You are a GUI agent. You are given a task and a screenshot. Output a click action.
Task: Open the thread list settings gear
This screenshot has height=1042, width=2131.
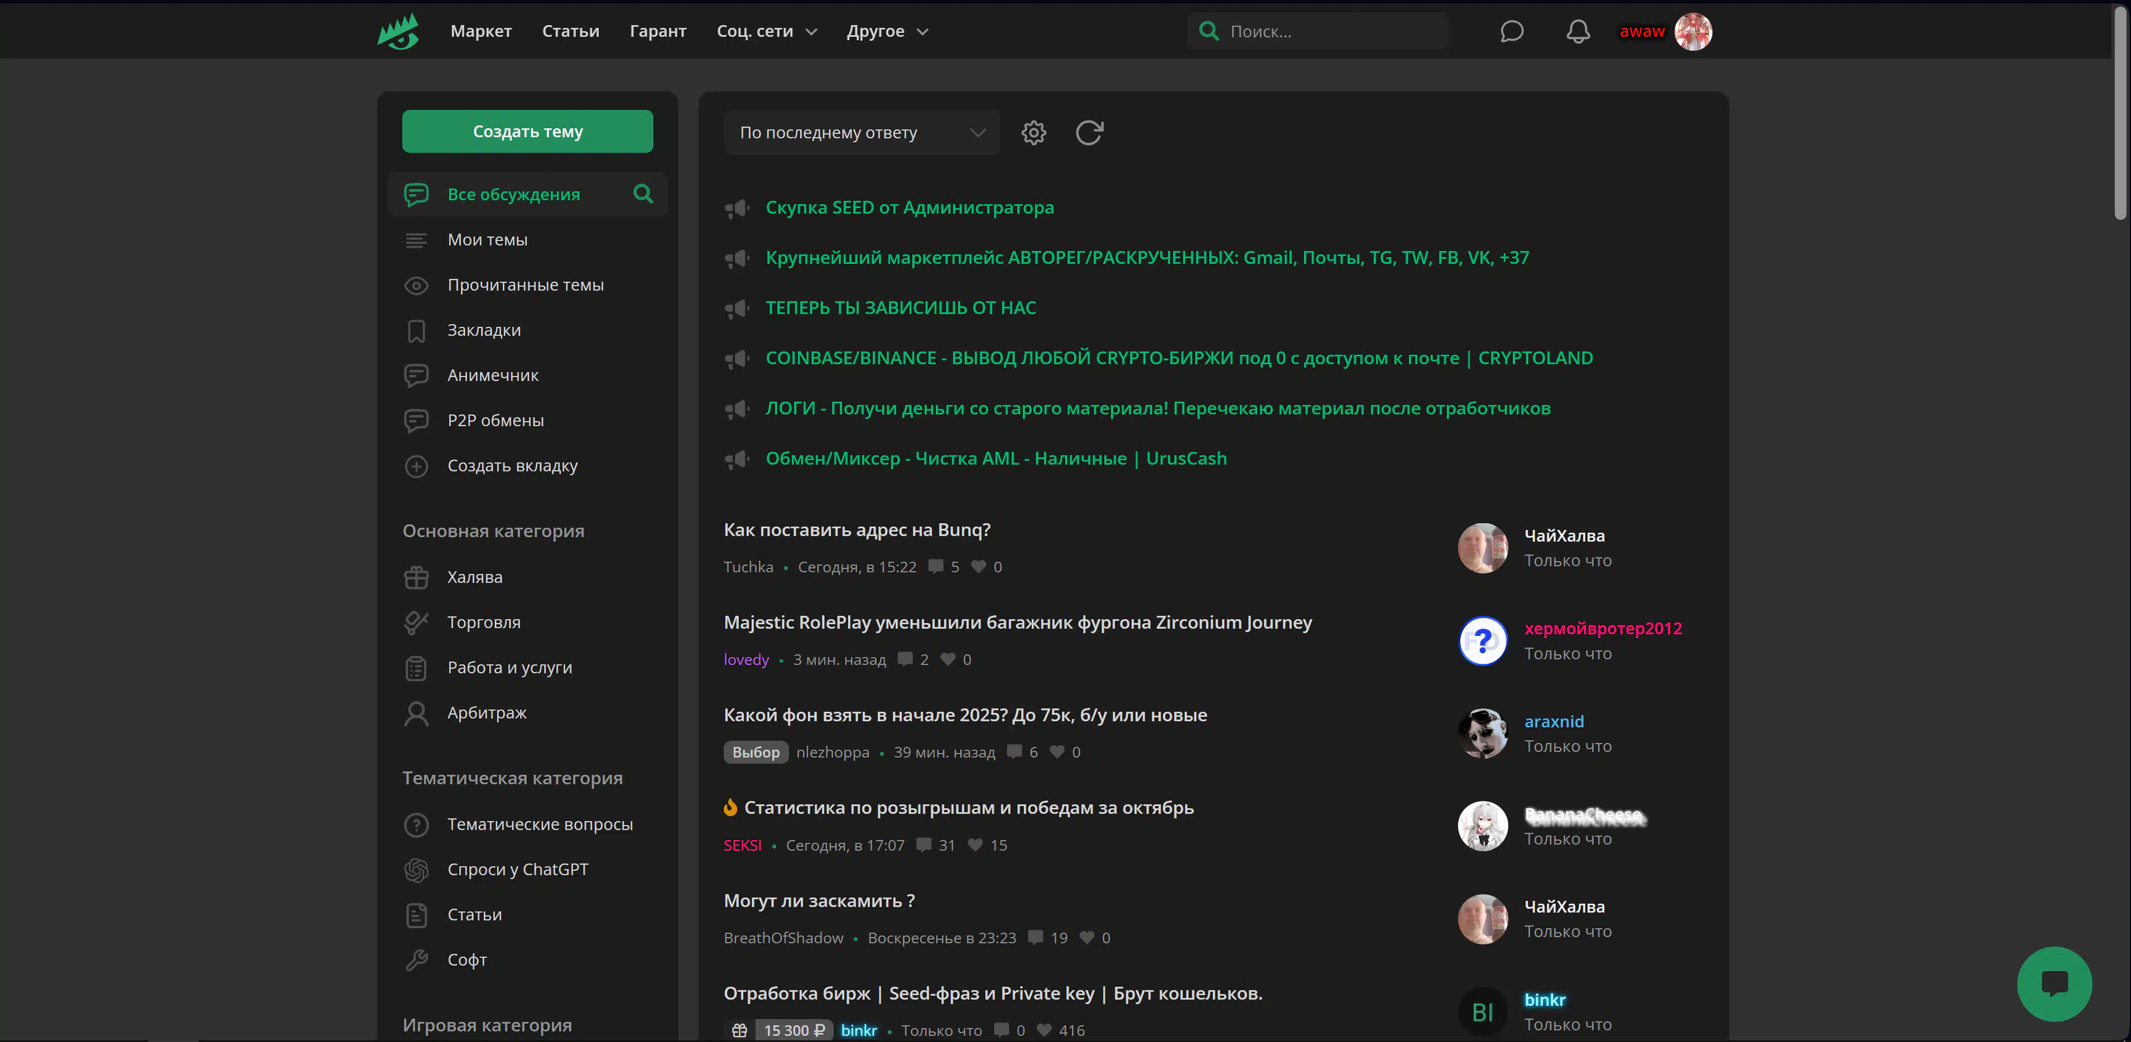coord(1033,132)
